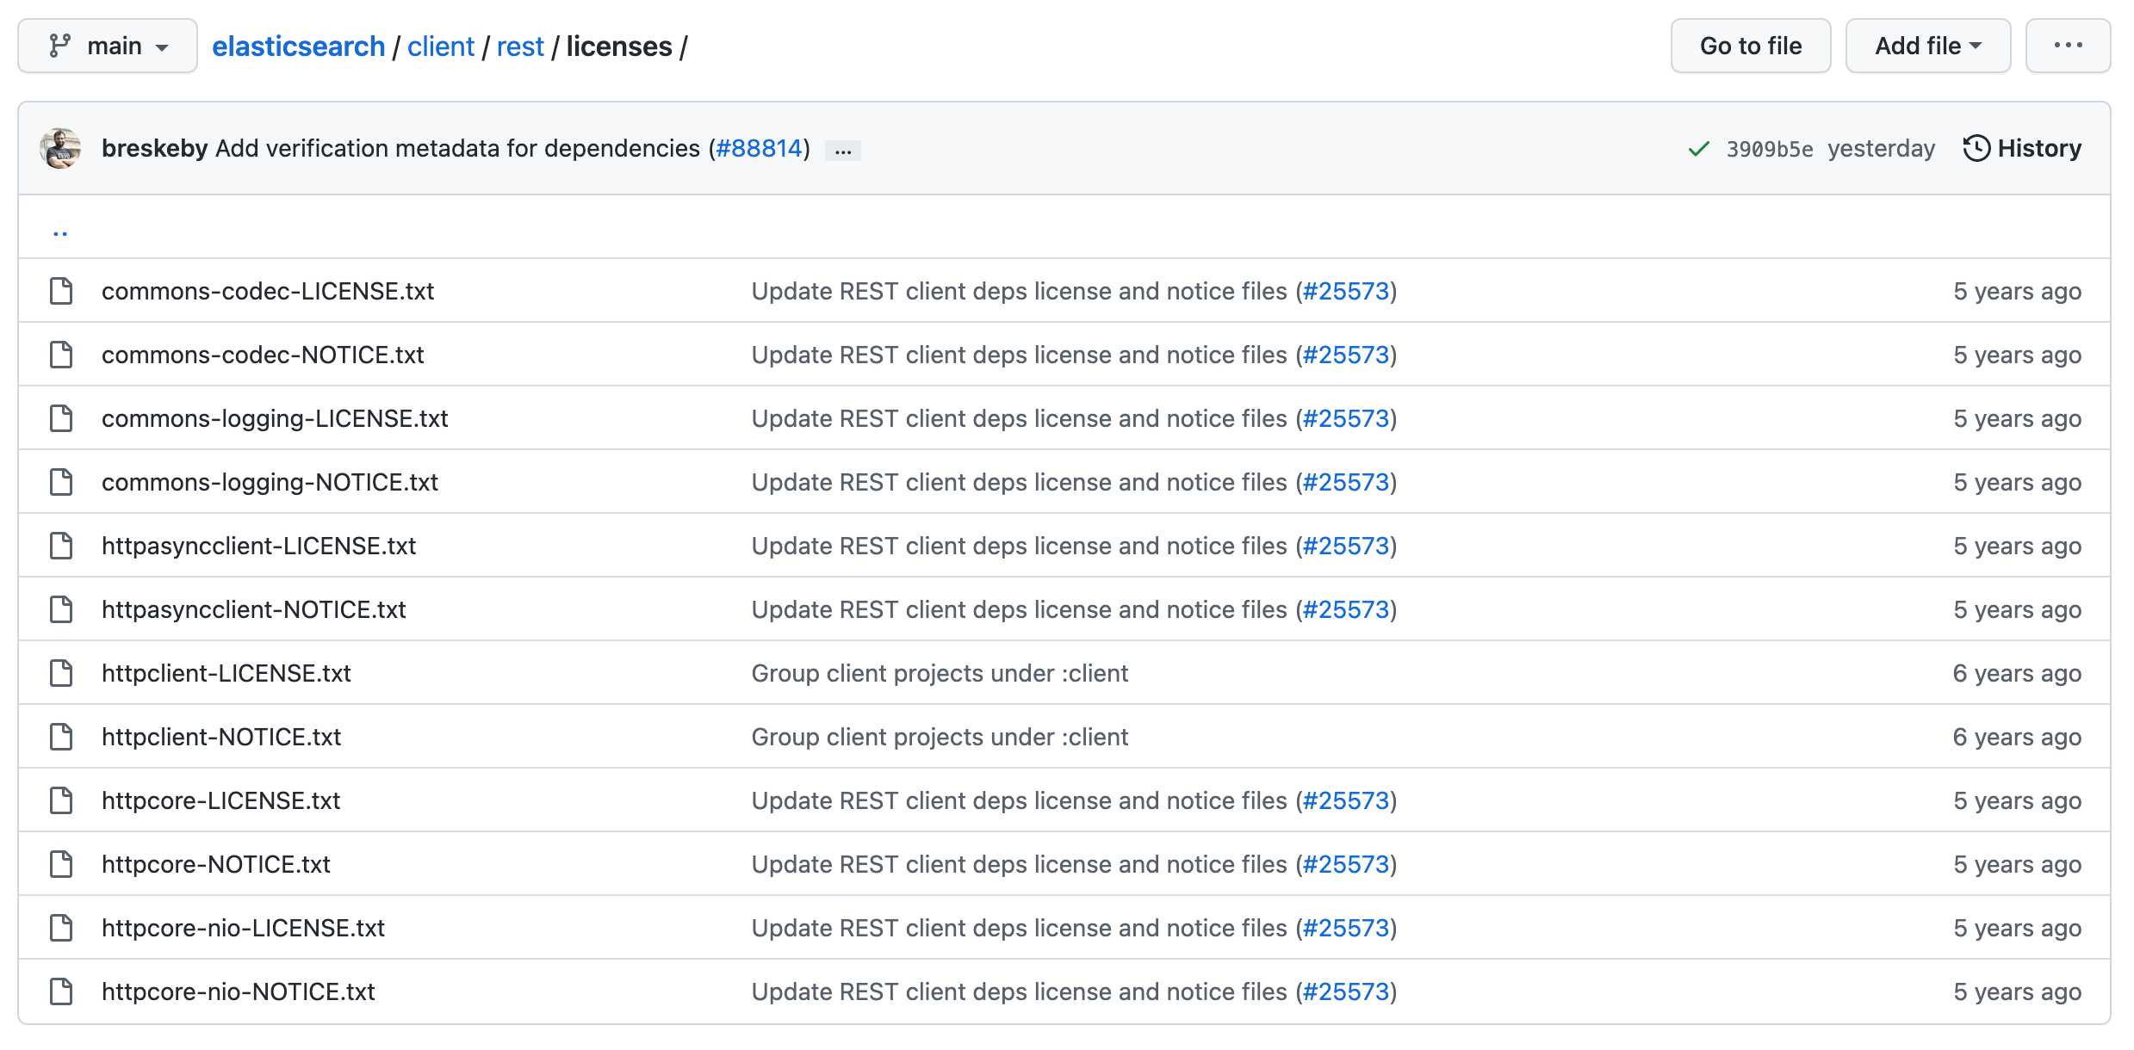Click the breskeby avatar image
Viewport: 2134px width, 1050px height.
click(x=60, y=148)
